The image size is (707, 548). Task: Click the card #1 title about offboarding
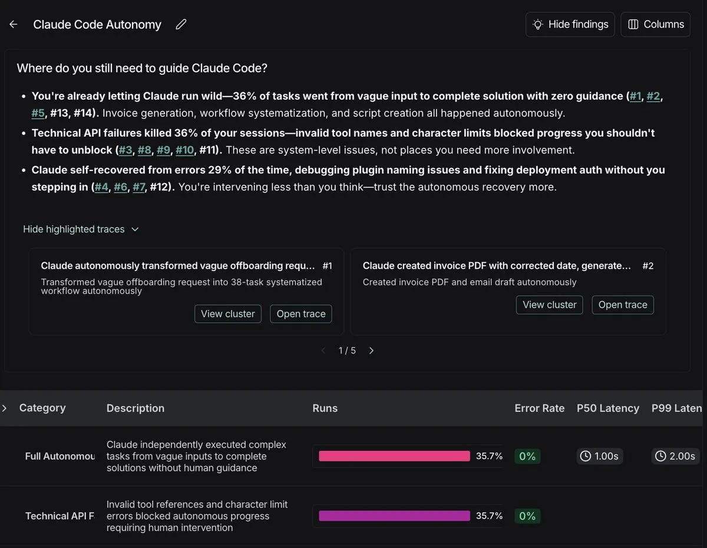(x=177, y=266)
